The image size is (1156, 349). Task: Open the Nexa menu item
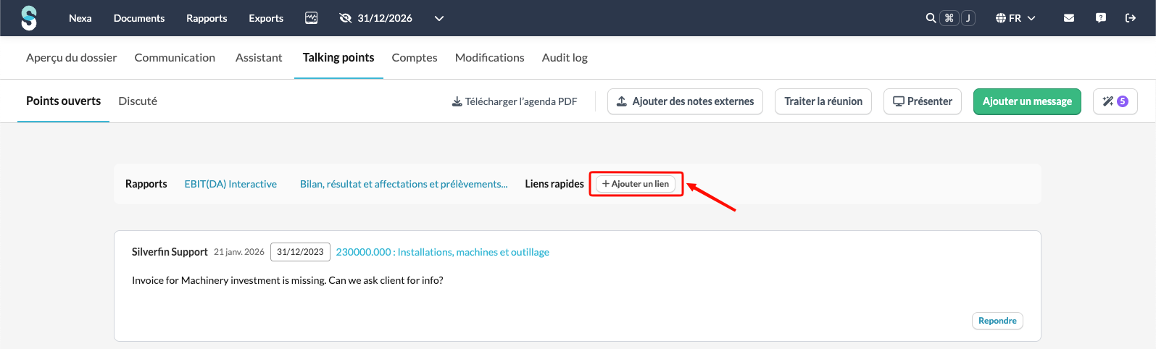80,18
